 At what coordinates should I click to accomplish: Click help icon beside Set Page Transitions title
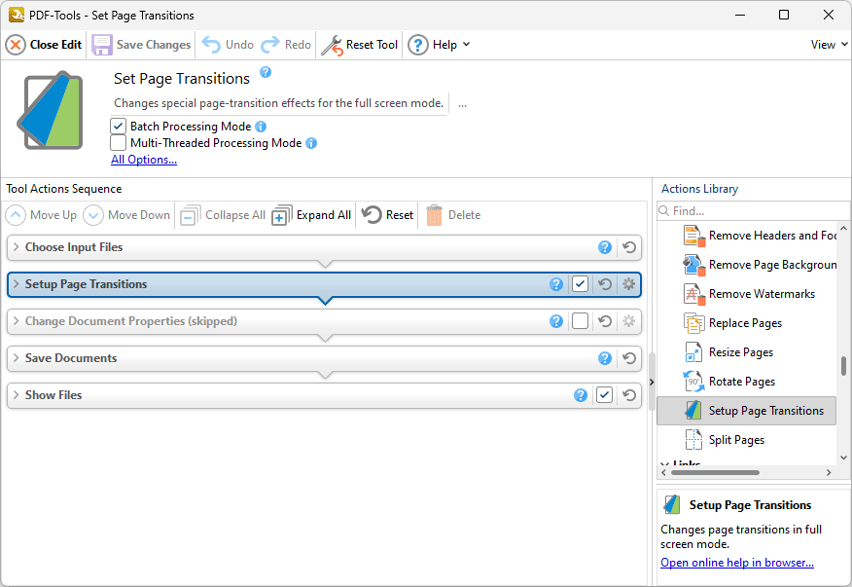coord(266,72)
